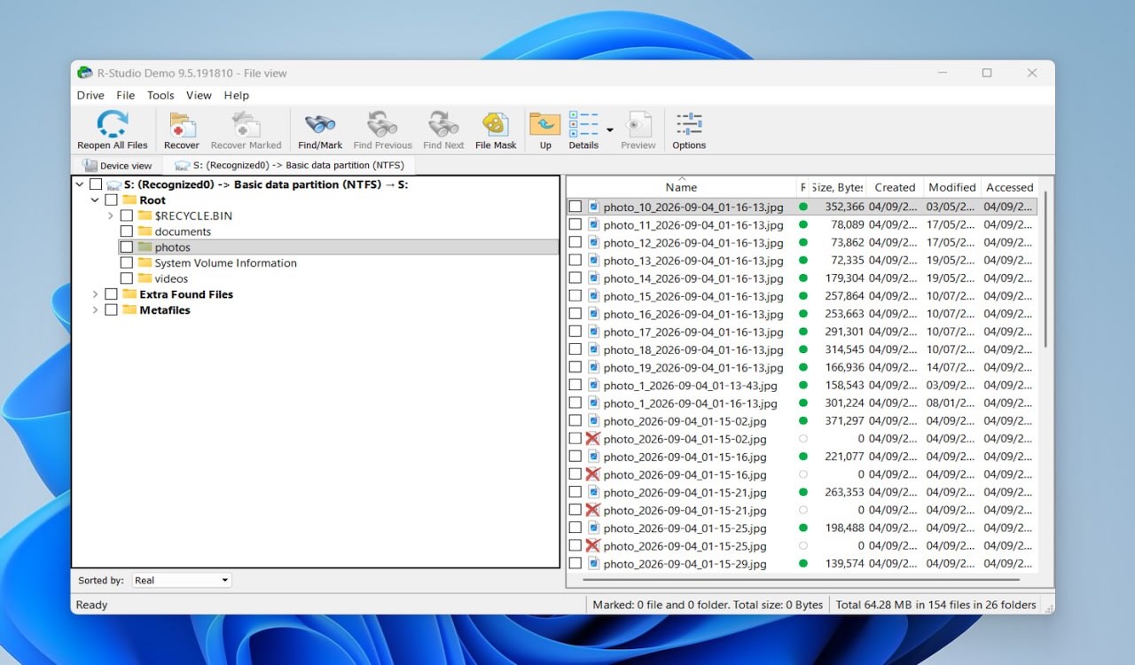Click the Find Next toolbar icon
The width and height of the screenshot is (1135, 665).
pyautogui.click(x=443, y=124)
